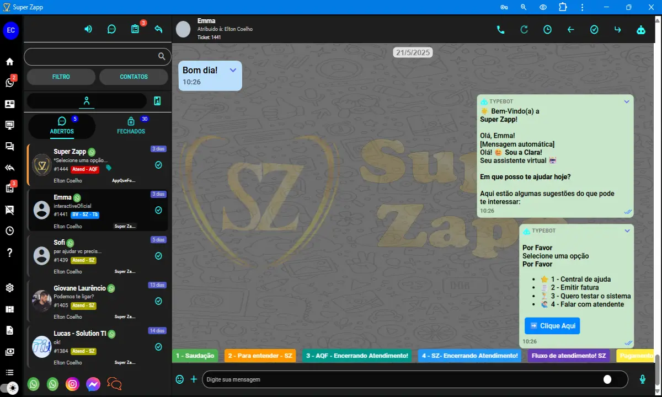This screenshot has height=397, width=662.
Task: Open the Home icon in the sidebar
Action: (x=9, y=62)
